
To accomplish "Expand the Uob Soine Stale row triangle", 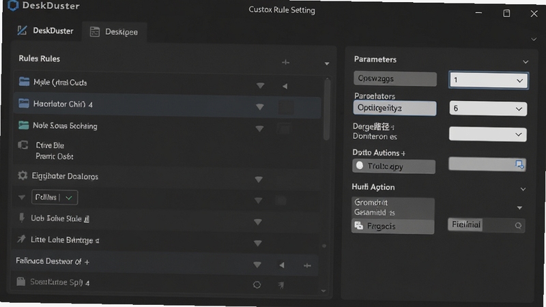I will pyautogui.click(x=258, y=222).
